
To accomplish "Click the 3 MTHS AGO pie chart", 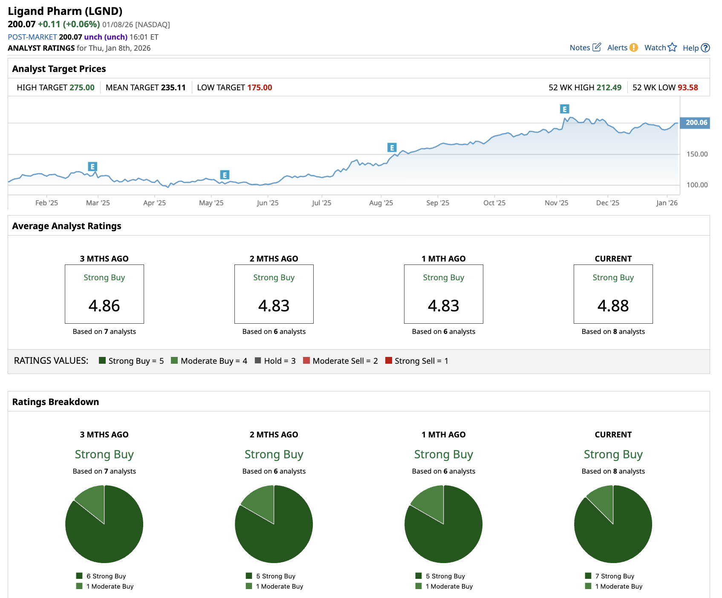I will [104, 524].
